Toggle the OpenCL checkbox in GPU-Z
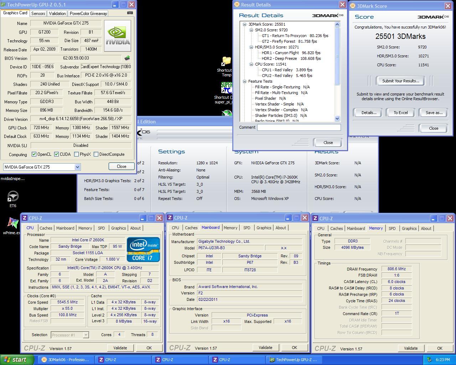 point(34,154)
